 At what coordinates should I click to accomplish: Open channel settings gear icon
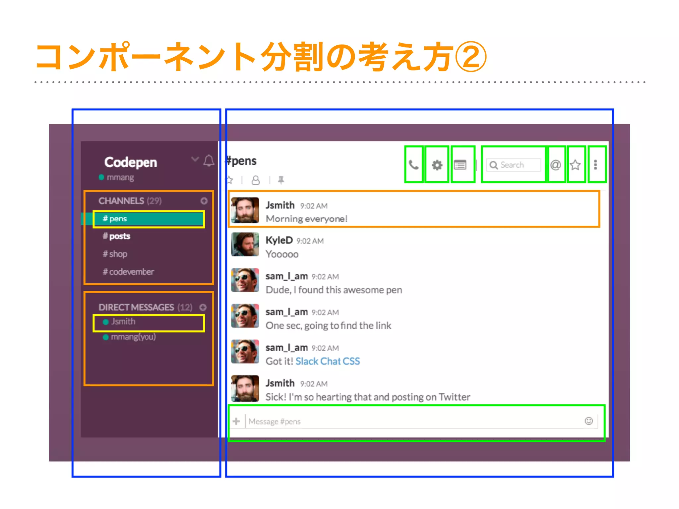(x=437, y=165)
